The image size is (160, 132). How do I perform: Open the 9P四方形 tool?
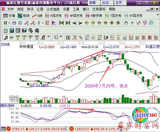pos(73,16)
